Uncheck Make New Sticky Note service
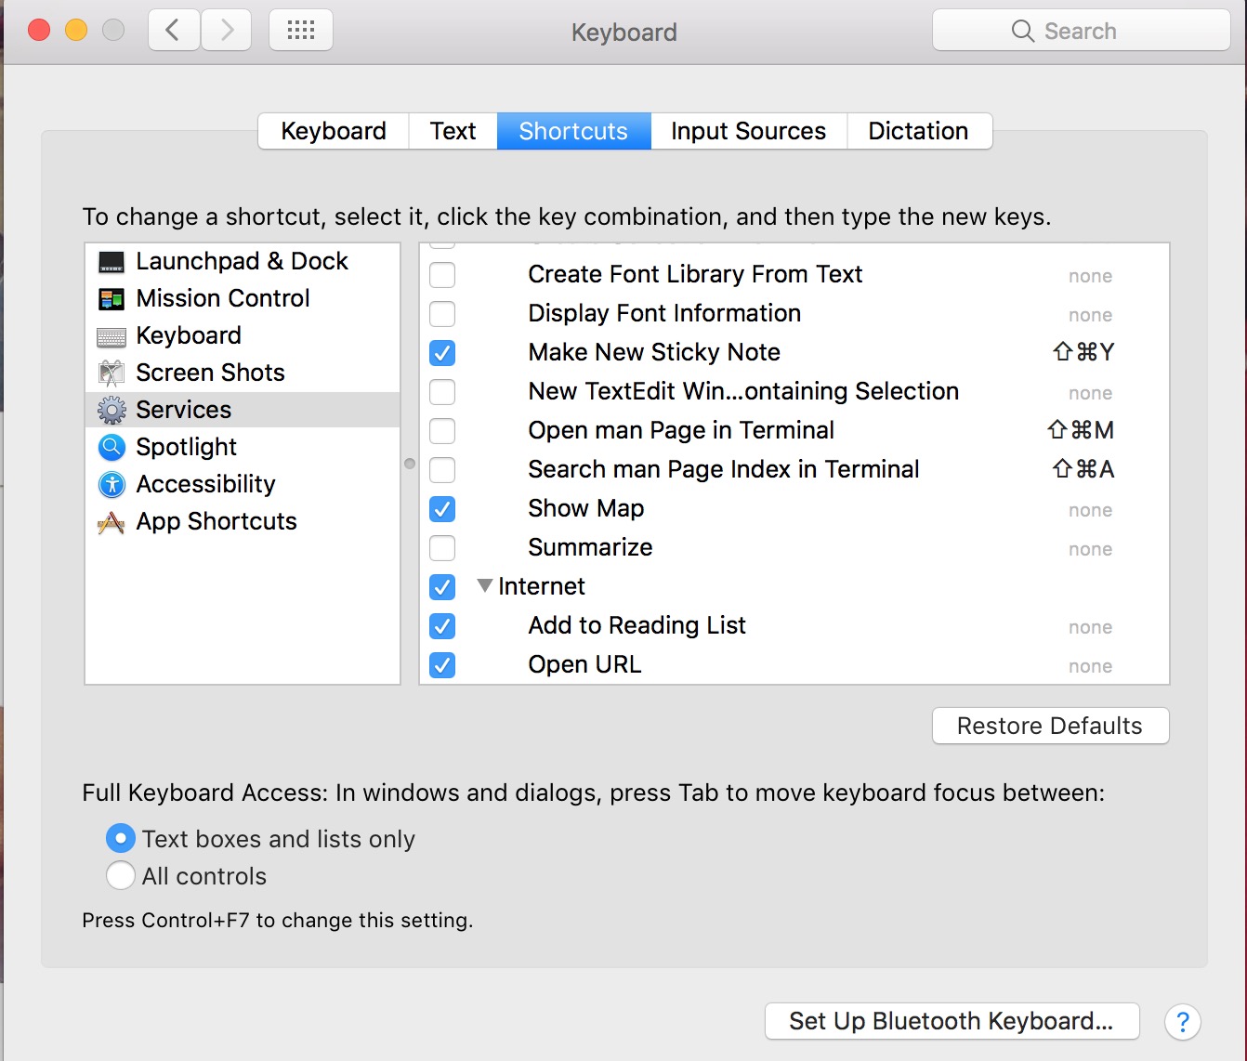 pos(442,353)
